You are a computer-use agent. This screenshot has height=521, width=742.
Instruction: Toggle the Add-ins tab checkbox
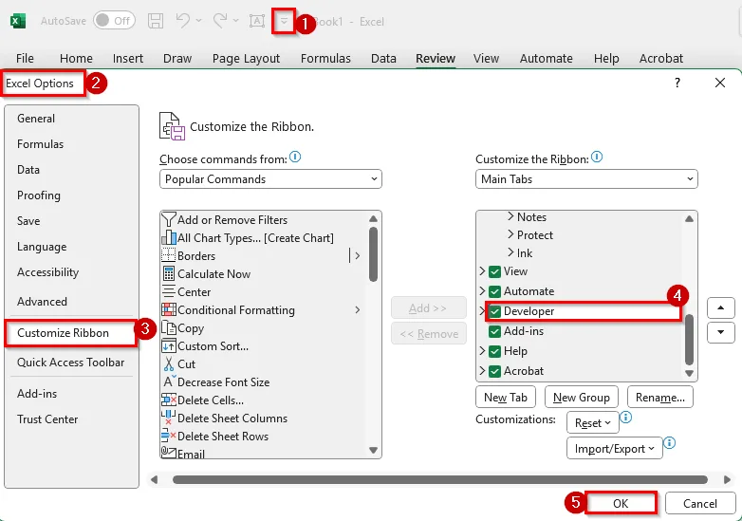[x=494, y=331]
